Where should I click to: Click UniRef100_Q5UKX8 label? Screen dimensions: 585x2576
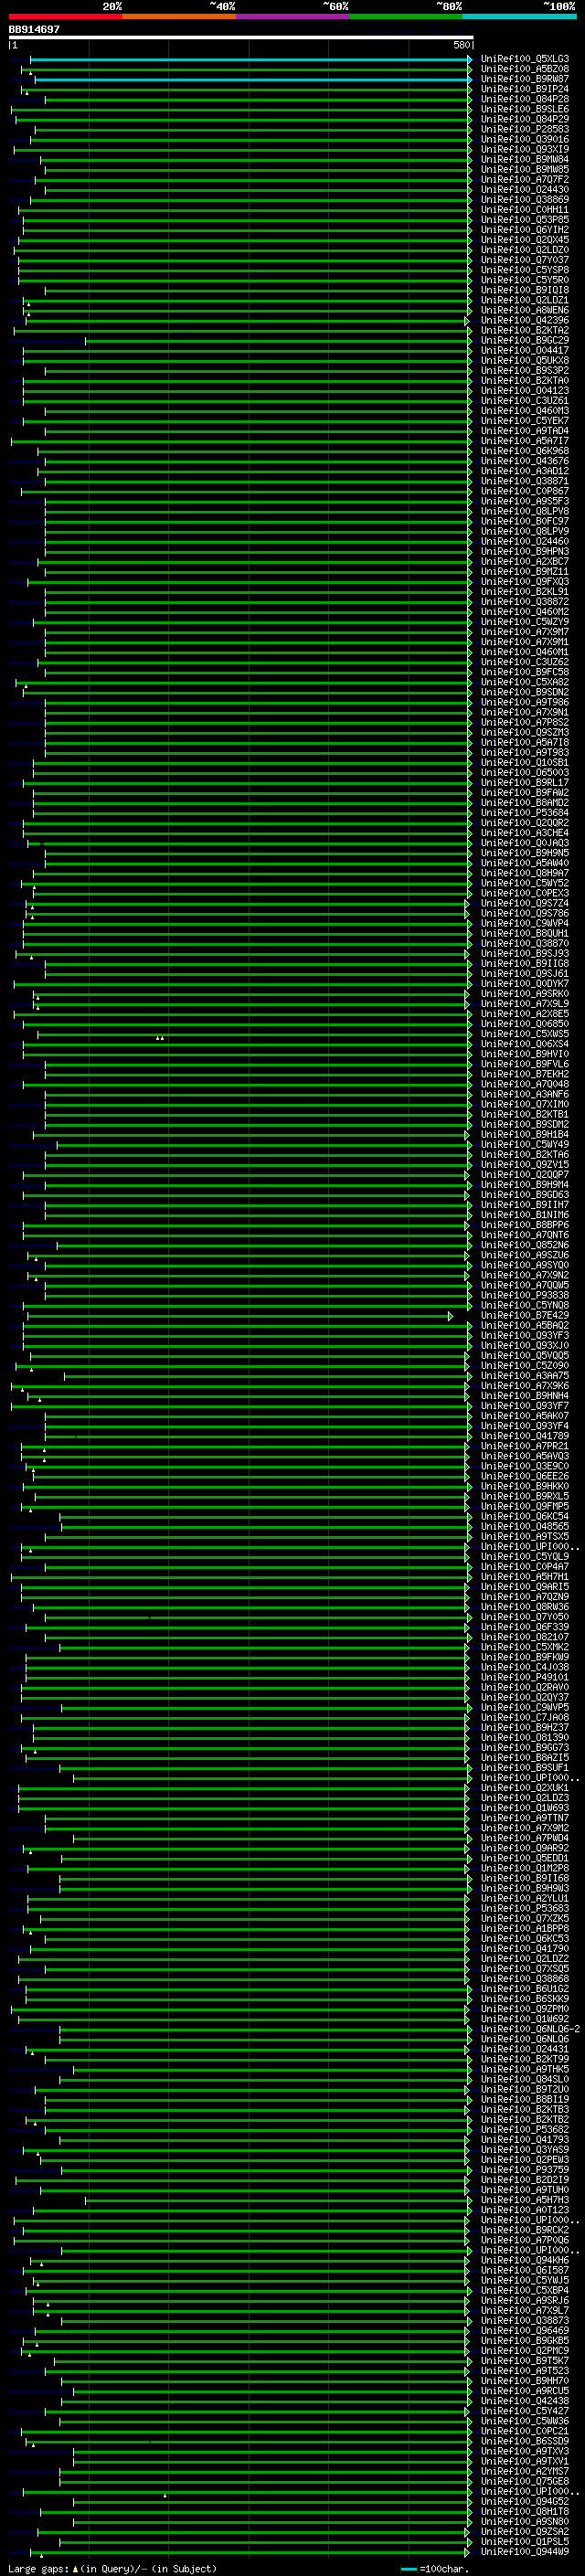(525, 360)
